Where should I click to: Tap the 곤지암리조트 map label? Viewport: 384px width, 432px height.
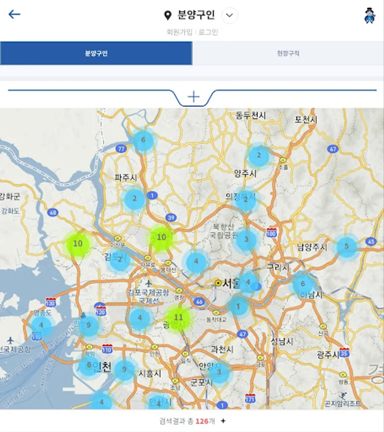click(x=343, y=404)
